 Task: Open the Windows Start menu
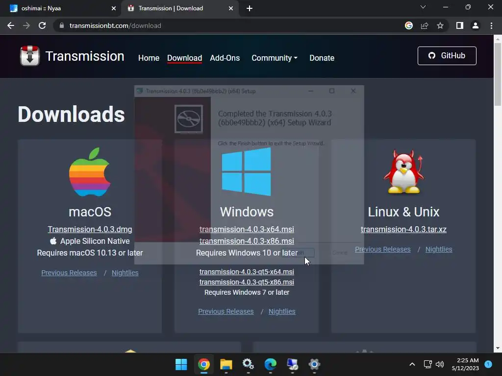pos(181,364)
